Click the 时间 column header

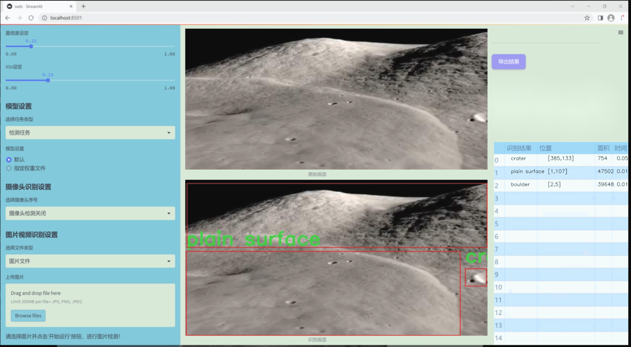point(621,148)
